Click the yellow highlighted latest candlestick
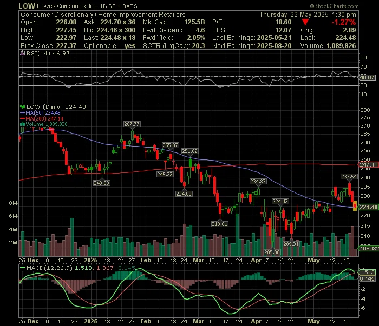Viewport: 379px width, 326px height. coord(355,205)
